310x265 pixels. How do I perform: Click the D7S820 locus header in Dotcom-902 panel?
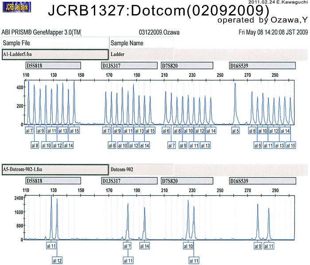coord(187,181)
